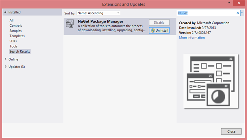Select the Templates category

(17, 36)
